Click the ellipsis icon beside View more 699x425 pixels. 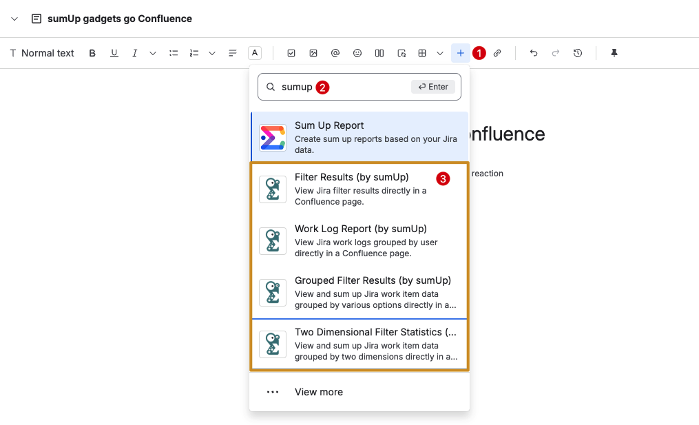273,392
